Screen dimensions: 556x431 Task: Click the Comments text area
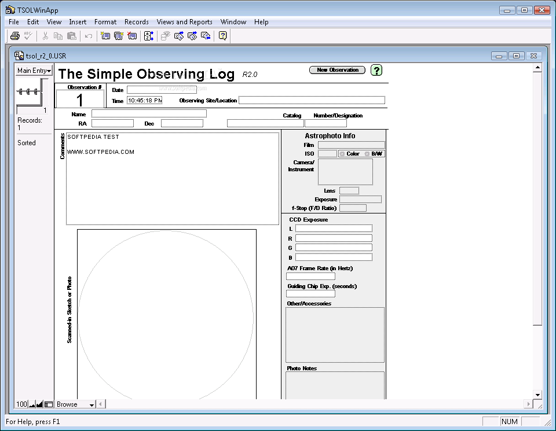[x=173, y=179]
